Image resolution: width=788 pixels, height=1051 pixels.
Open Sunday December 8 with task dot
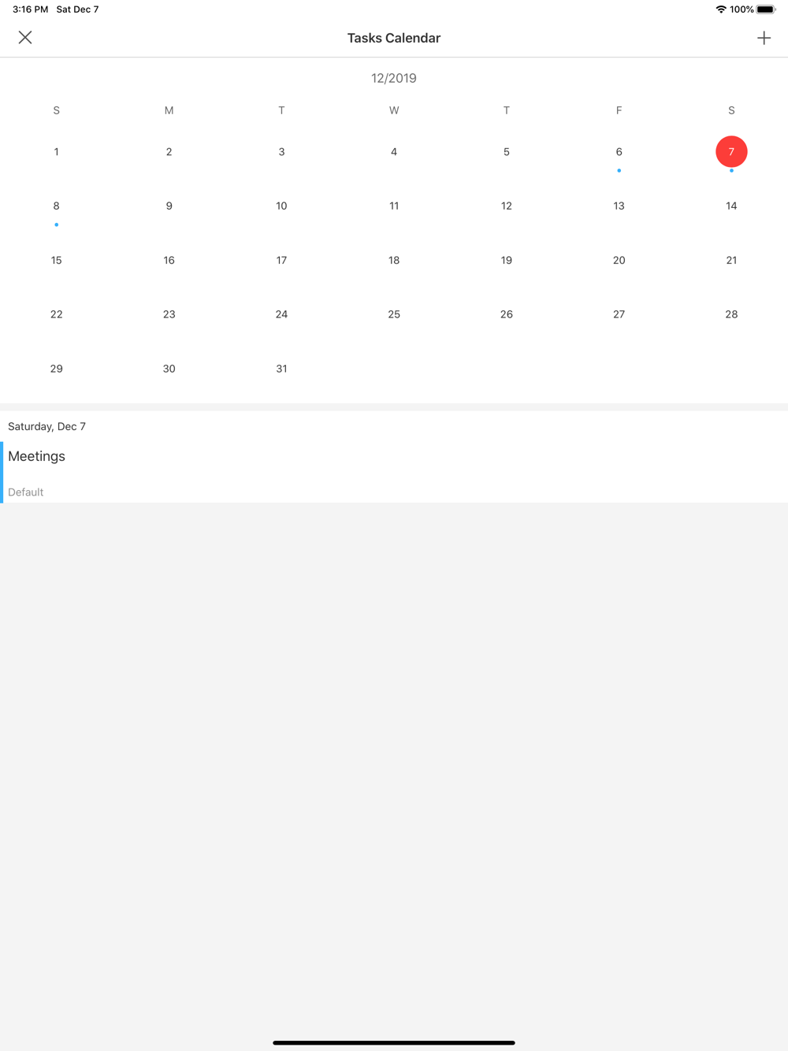(x=57, y=206)
